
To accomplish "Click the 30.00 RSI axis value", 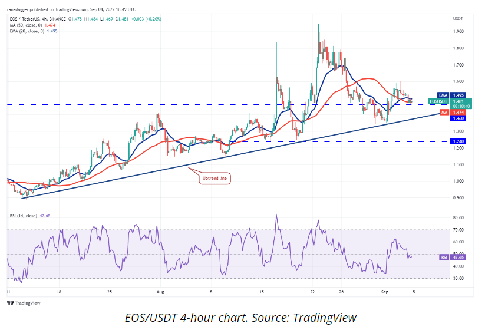I will pyautogui.click(x=458, y=278).
